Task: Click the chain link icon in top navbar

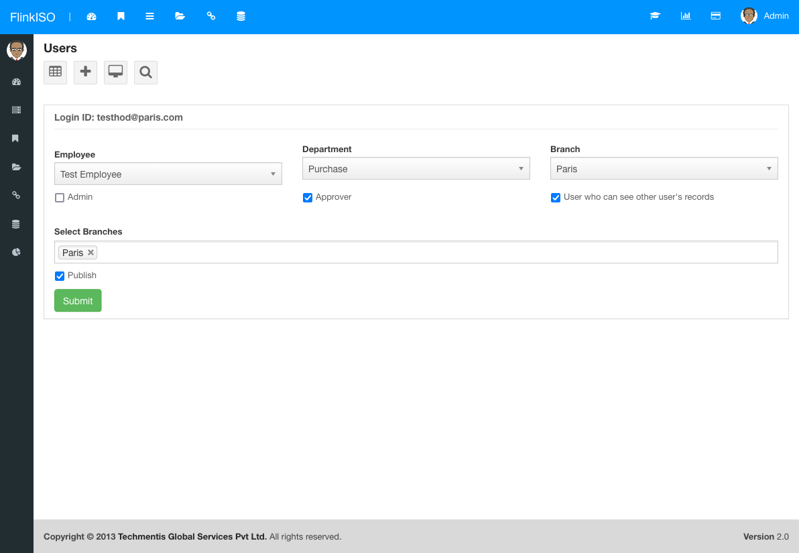Action: pos(211,16)
